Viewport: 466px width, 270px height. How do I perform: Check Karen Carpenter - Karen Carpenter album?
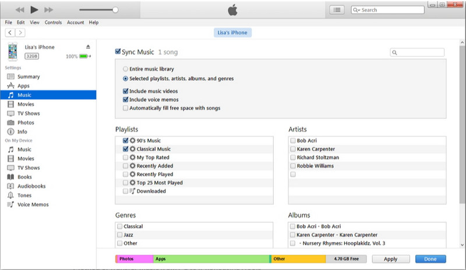(x=292, y=235)
